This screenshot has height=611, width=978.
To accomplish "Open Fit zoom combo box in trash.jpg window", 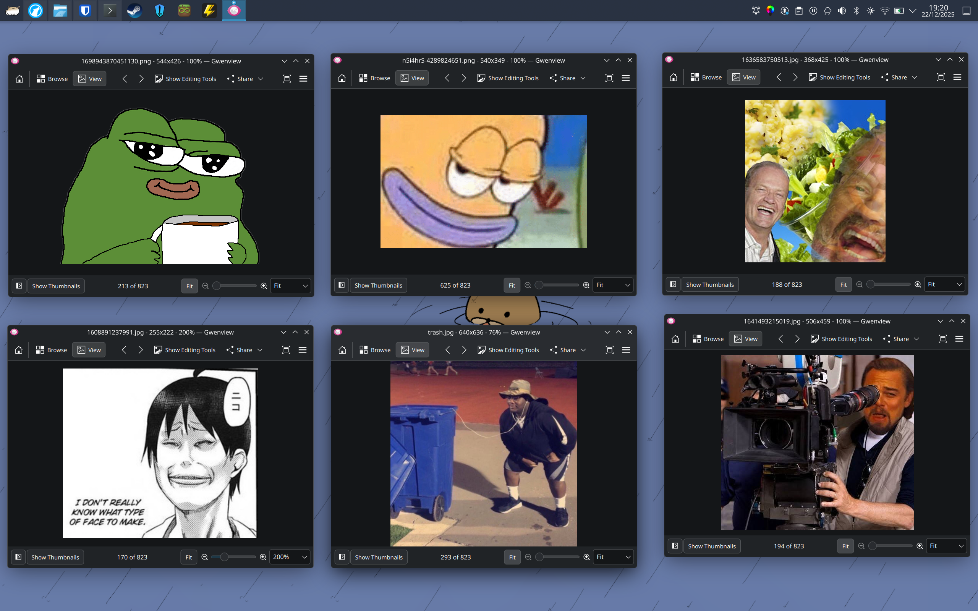I will (613, 557).
